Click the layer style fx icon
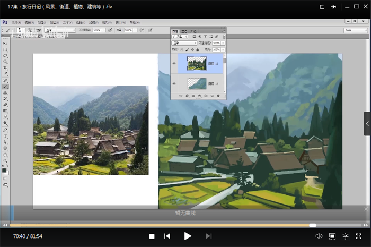Viewport: 371px width, 247px height. click(x=187, y=96)
